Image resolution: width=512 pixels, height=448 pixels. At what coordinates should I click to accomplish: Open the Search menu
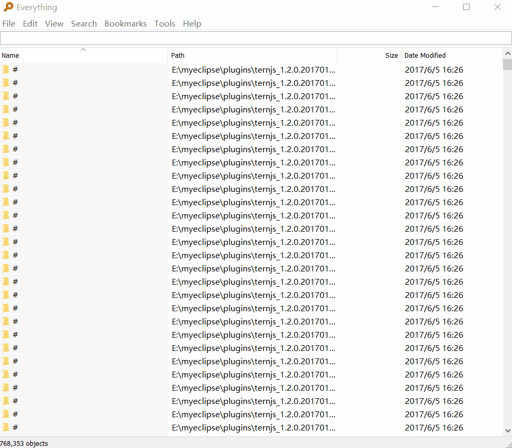pos(84,23)
